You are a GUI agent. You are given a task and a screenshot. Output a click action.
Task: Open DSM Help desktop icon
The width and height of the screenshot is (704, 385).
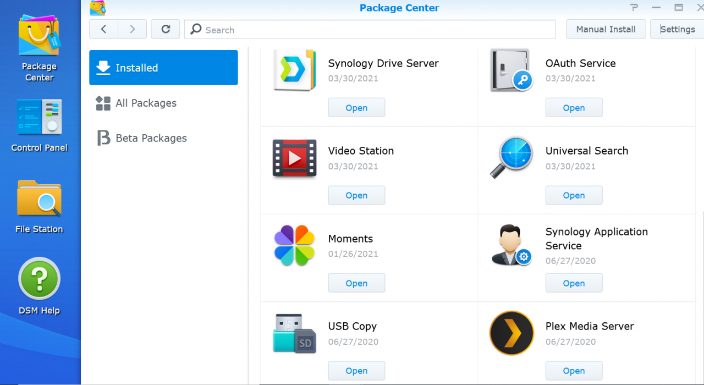39,287
